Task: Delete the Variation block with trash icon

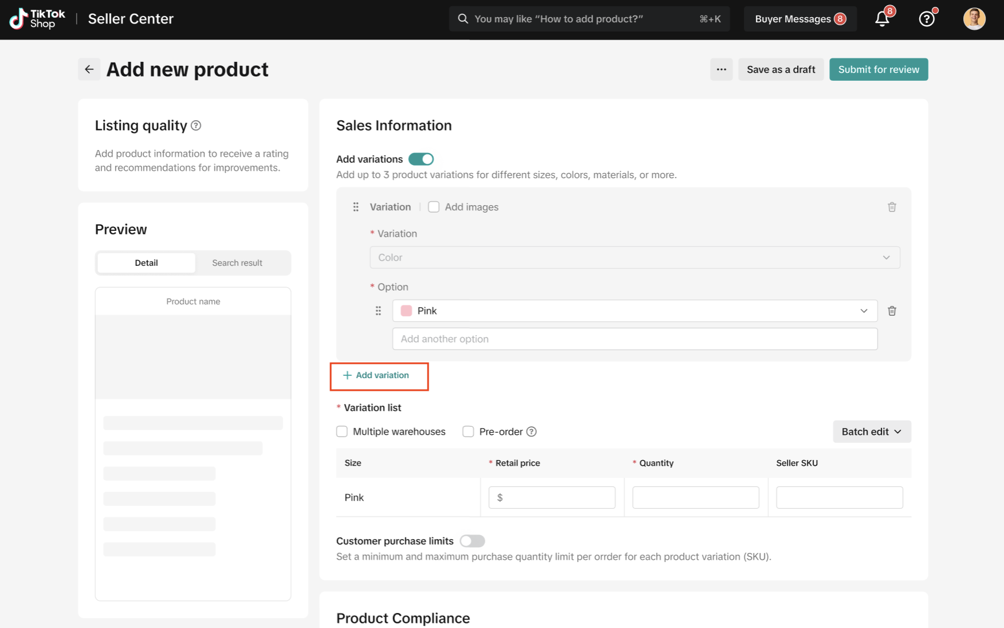Action: click(892, 207)
